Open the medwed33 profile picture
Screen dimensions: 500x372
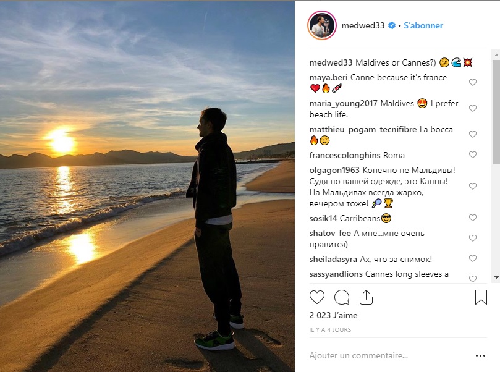[x=322, y=25]
